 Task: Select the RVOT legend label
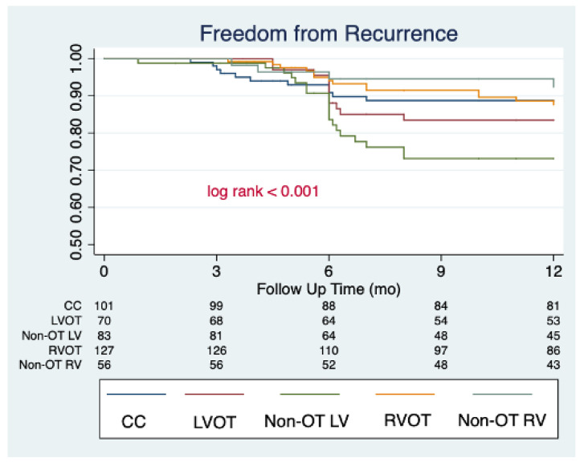point(407,420)
